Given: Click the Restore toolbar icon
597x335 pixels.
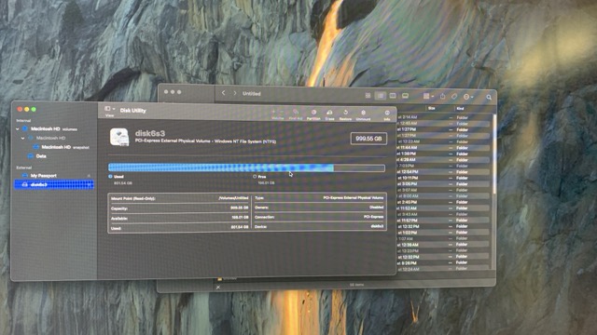Looking at the screenshot, I should (345, 113).
